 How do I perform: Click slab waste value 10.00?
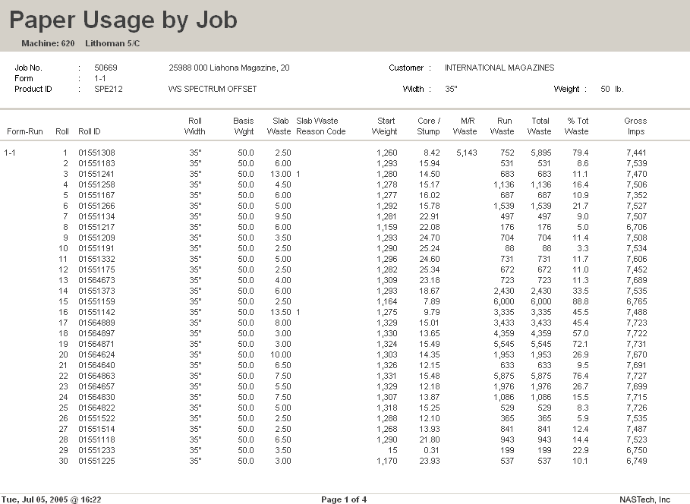click(x=280, y=354)
